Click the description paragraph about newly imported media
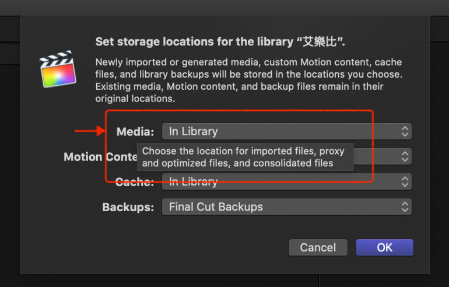Screen dimensions: 449x287 [x=248, y=80]
